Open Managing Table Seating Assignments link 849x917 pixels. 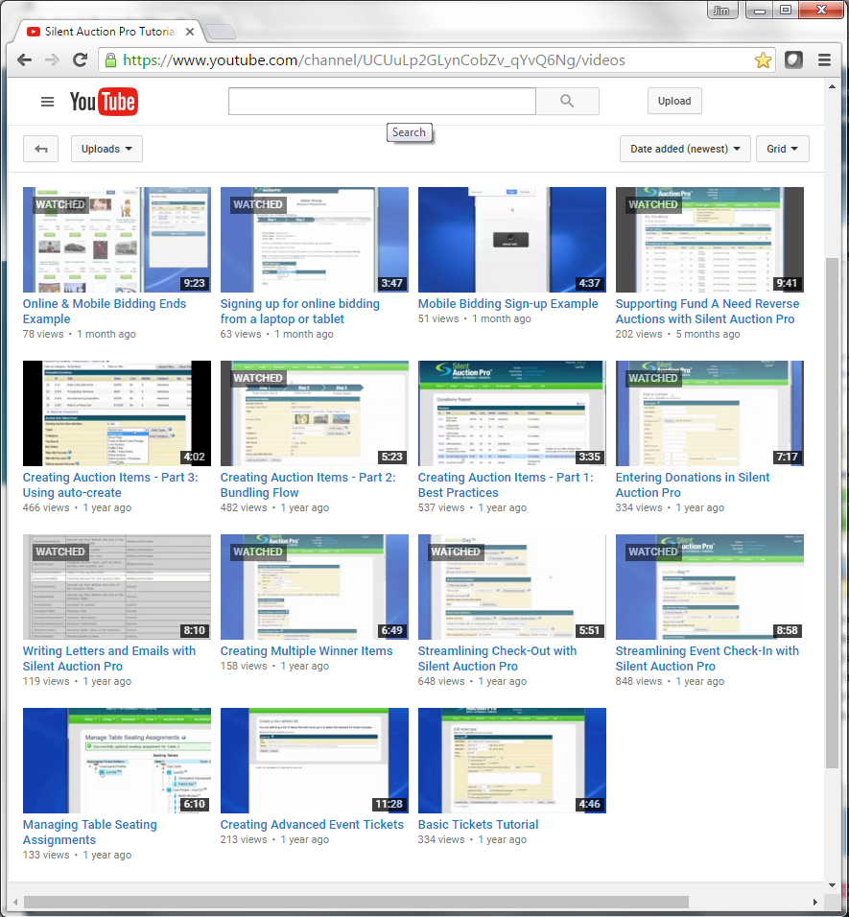pos(90,833)
